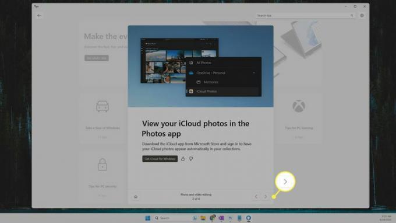This screenshot has height=223, width=396.
Task: Click the 'View your iCloud photos' heading
Action: [196, 128]
